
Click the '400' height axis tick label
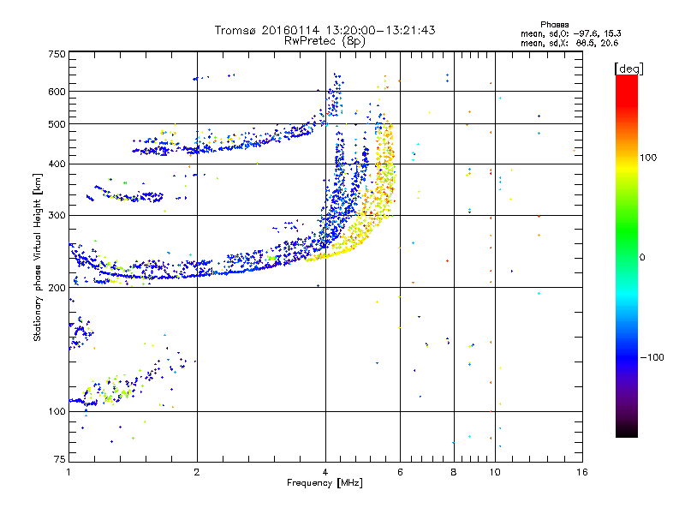coord(57,164)
